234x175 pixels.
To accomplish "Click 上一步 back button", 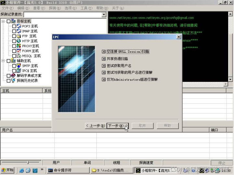I will click(x=96, y=126).
